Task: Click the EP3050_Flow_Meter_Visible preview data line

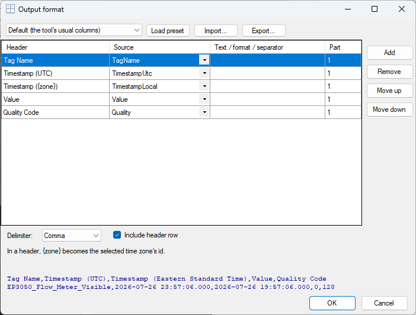Action: tap(171, 287)
